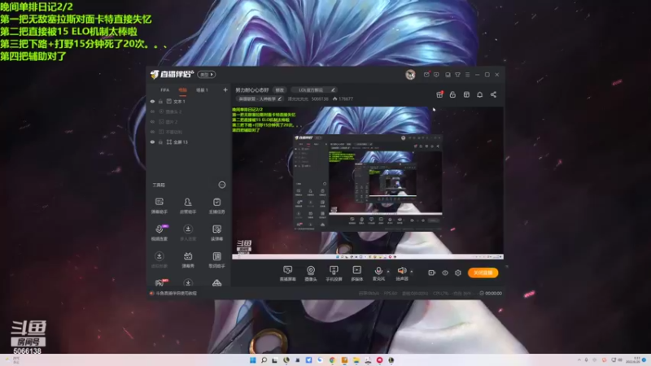651x366 pixels.
Task: Expand speaker options arrow
Action: (x=412, y=272)
